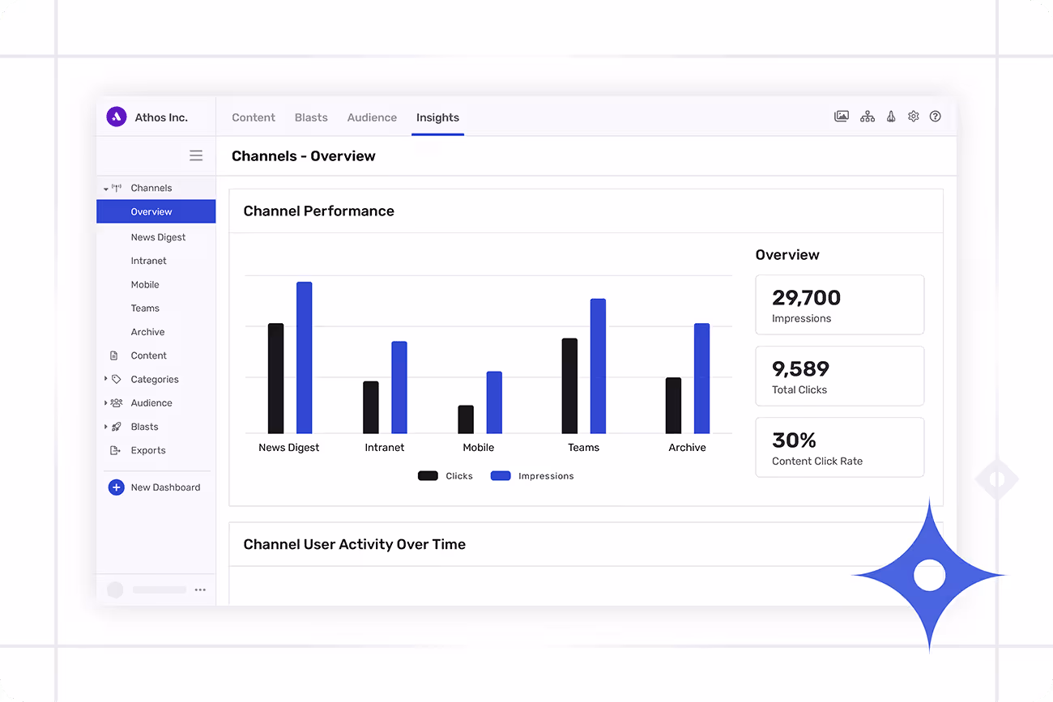Click the Channel Performance heading

point(318,211)
